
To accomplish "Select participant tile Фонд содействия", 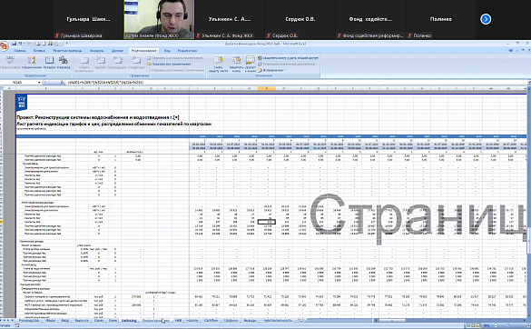I will (x=370, y=20).
